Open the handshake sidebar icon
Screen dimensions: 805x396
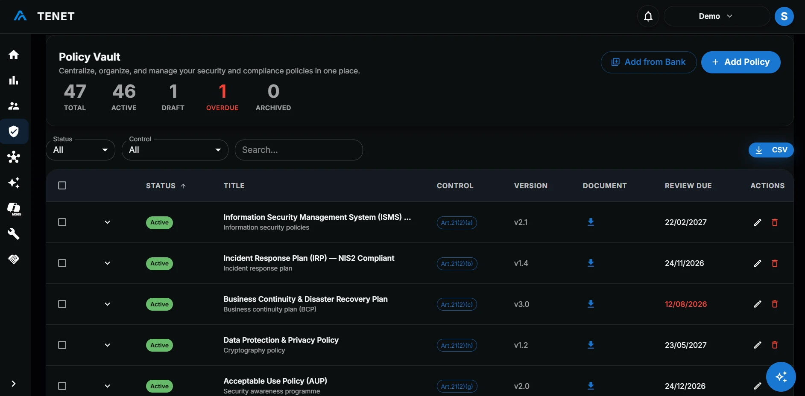pos(14,259)
